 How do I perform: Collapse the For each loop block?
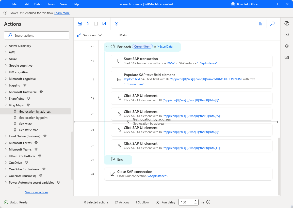coord(107,47)
